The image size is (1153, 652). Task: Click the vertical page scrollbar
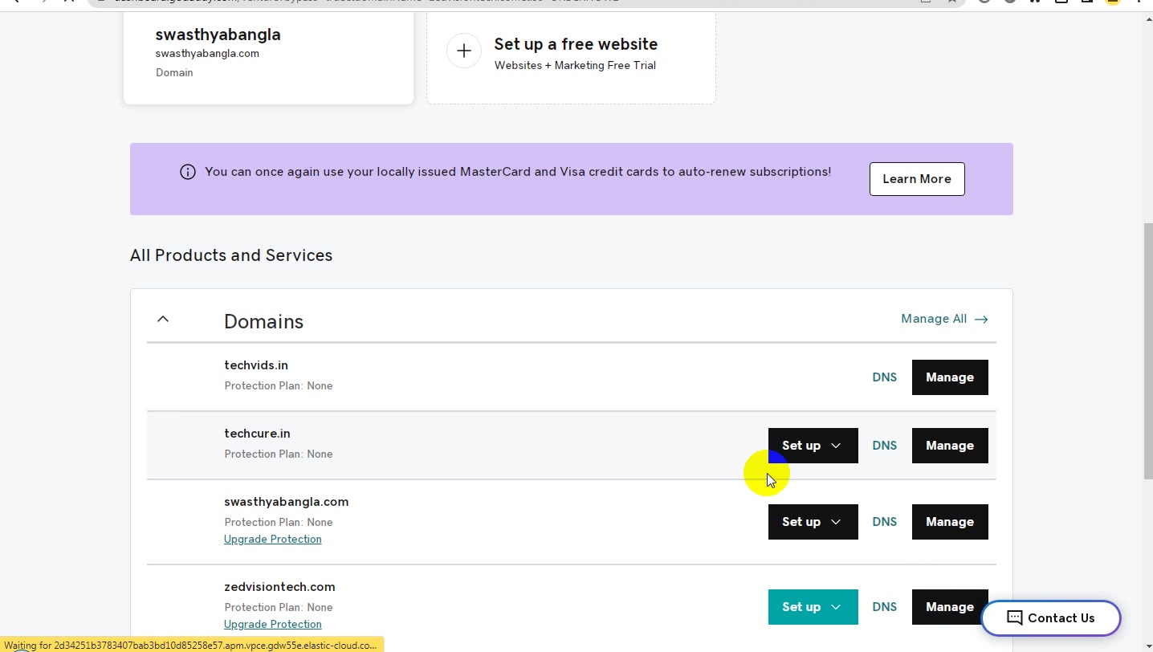click(x=1147, y=352)
